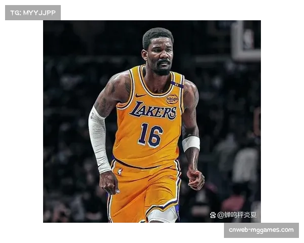
Task: Click the bibigo sponsor patch
Action: [172, 99]
